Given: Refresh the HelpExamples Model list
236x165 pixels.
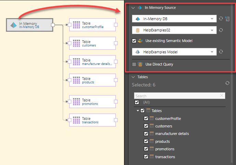Looking at the screenshot, I should [x=221, y=52].
